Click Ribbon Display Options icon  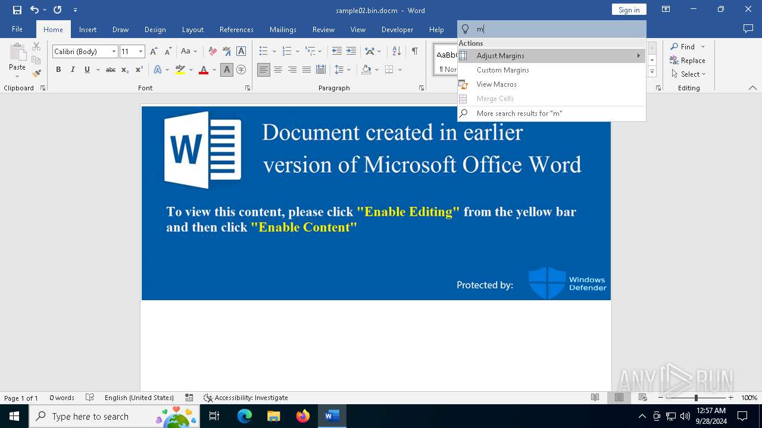pos(666,10)
